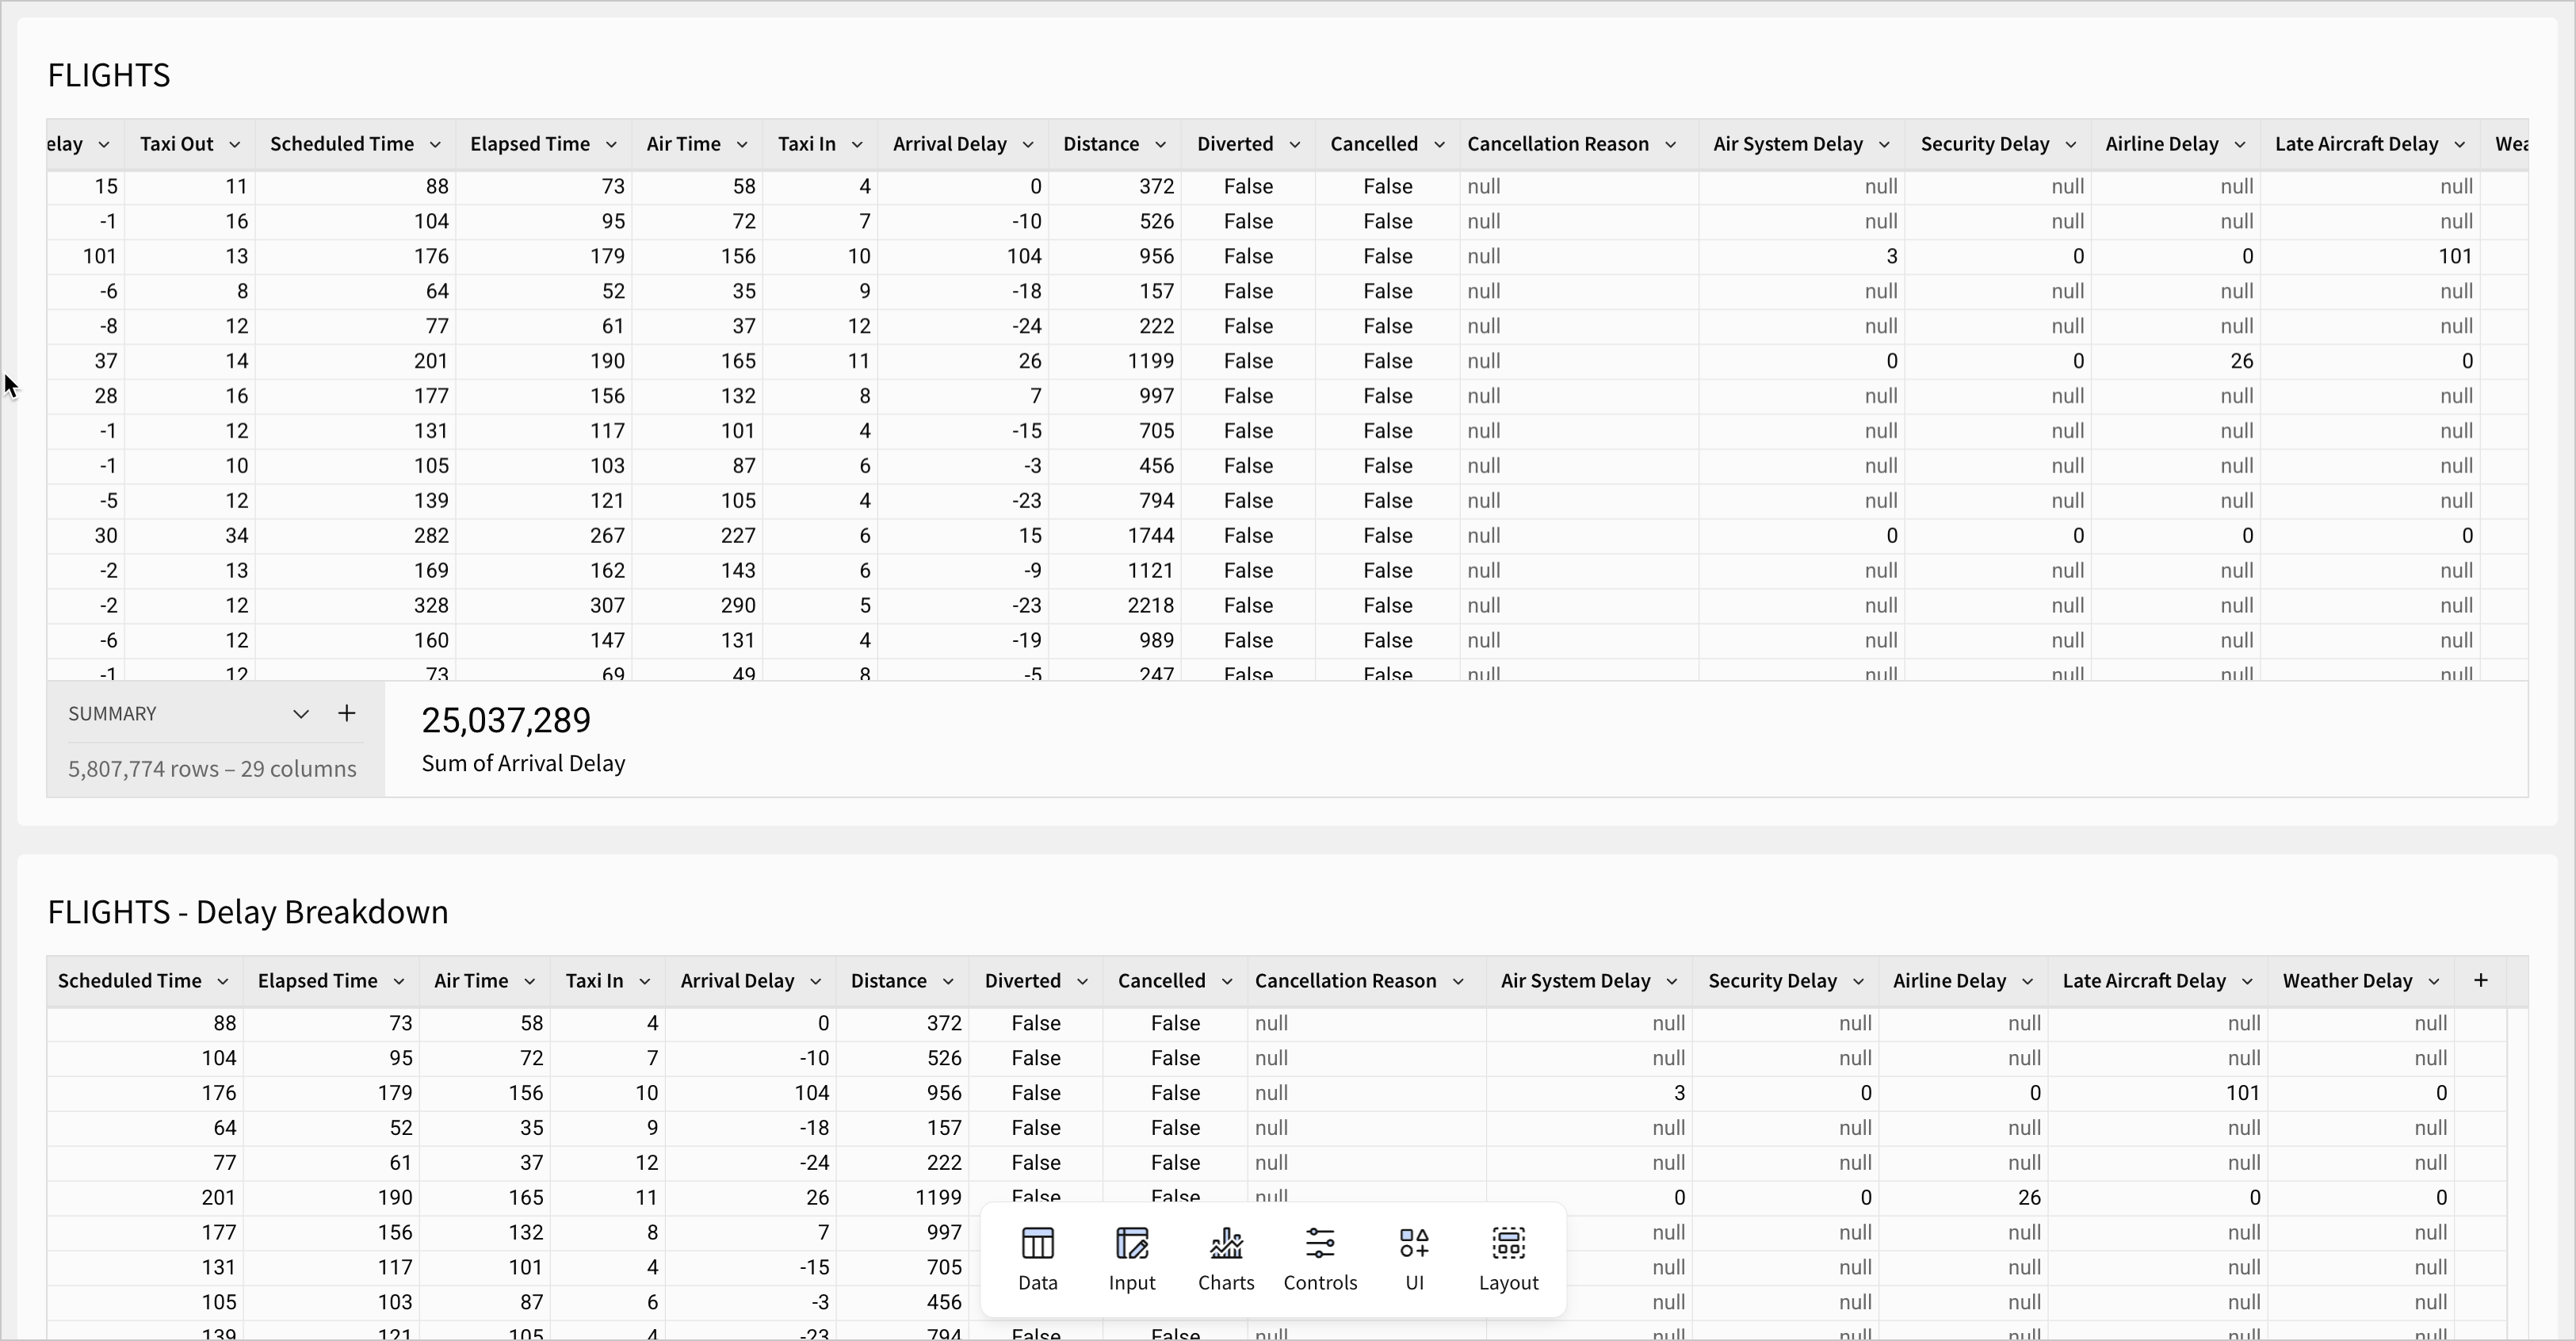Select the Distance column header in FLIGHTS

coord(1100,144)
